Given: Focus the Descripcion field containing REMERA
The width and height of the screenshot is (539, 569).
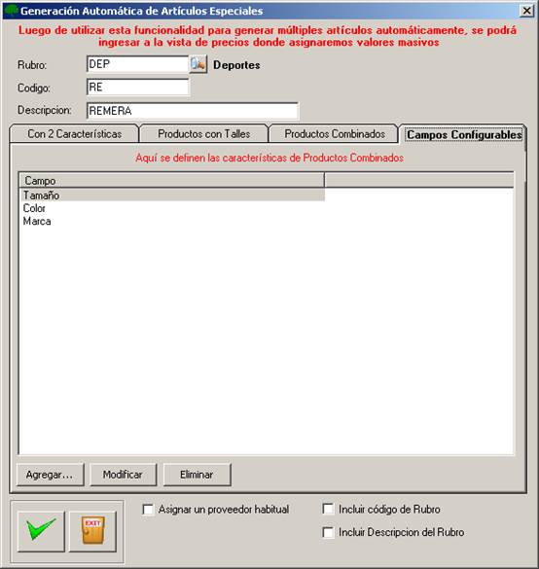Looking at the screenshot, I should pyautogui.click(x=193, y=111).
